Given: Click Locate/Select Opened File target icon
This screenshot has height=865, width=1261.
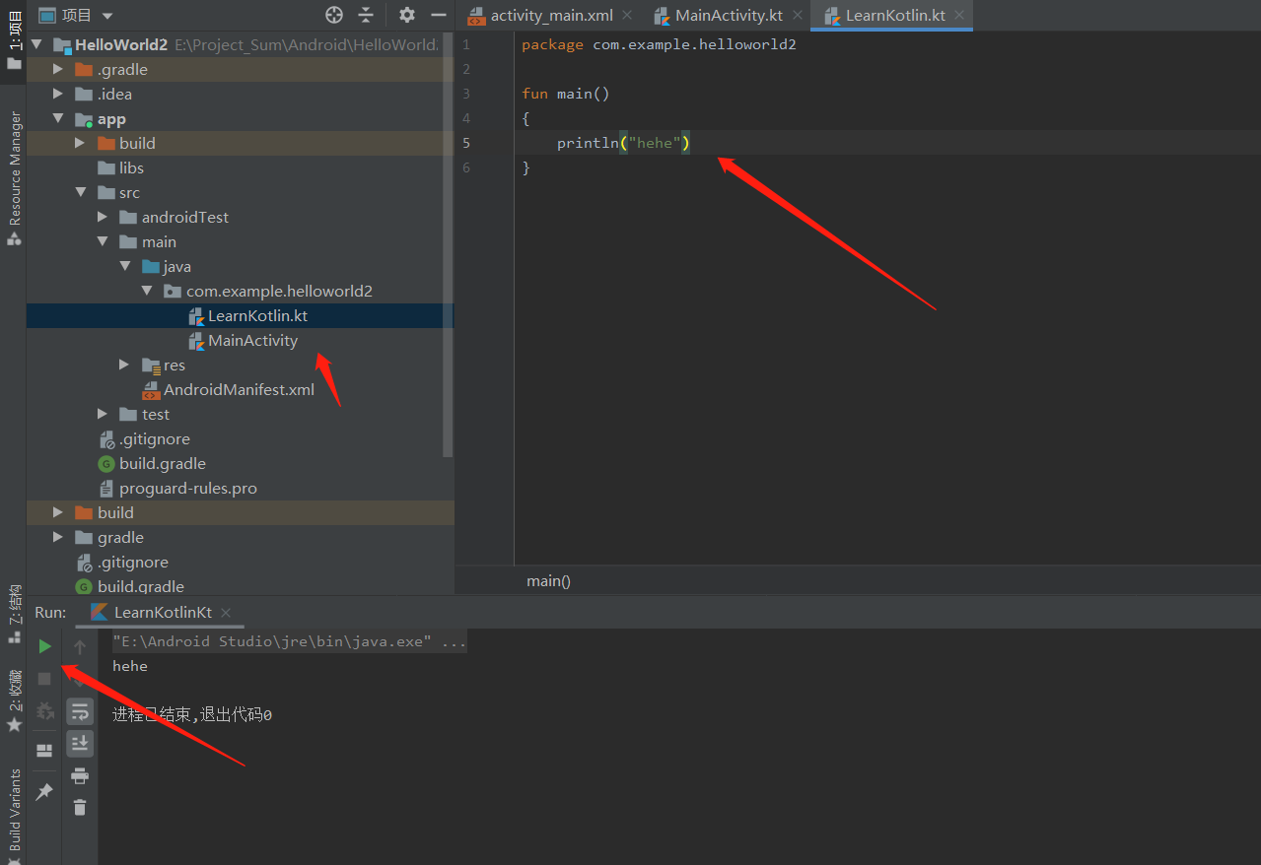Looking at the screenshot, I should pos(334,15).
